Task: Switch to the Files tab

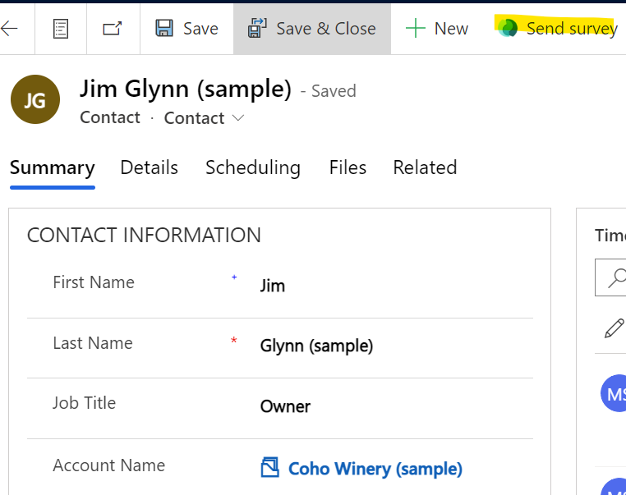Action: click(348, 168)
